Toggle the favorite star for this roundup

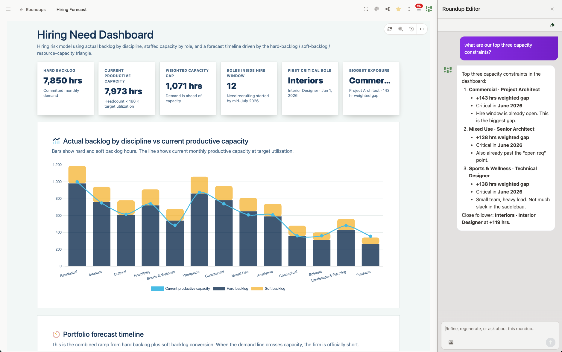click(x=398, y=9)
